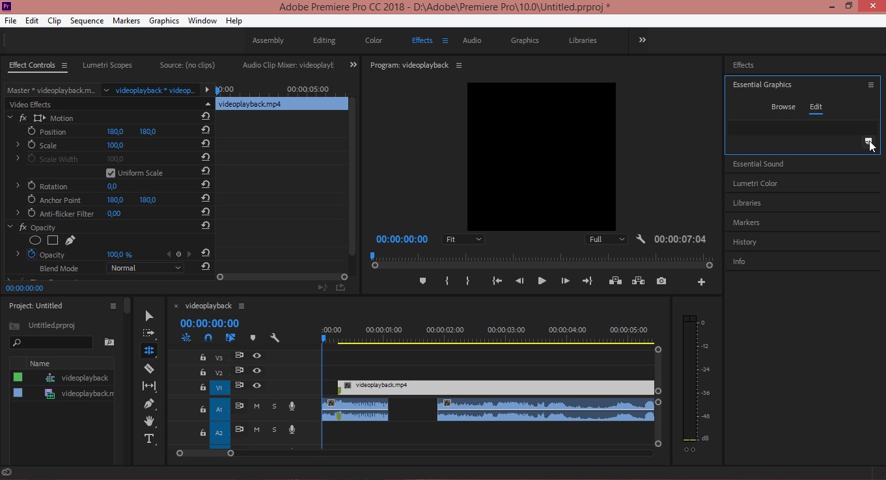This screenshot has height=480, width=886.
Task: Open the Program monitor wrench settings
Action: point(641,239)
